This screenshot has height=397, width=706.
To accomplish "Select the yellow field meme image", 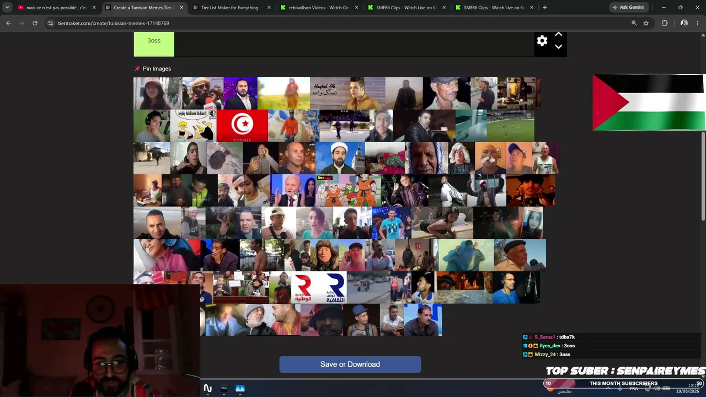I will pos(284,93).
